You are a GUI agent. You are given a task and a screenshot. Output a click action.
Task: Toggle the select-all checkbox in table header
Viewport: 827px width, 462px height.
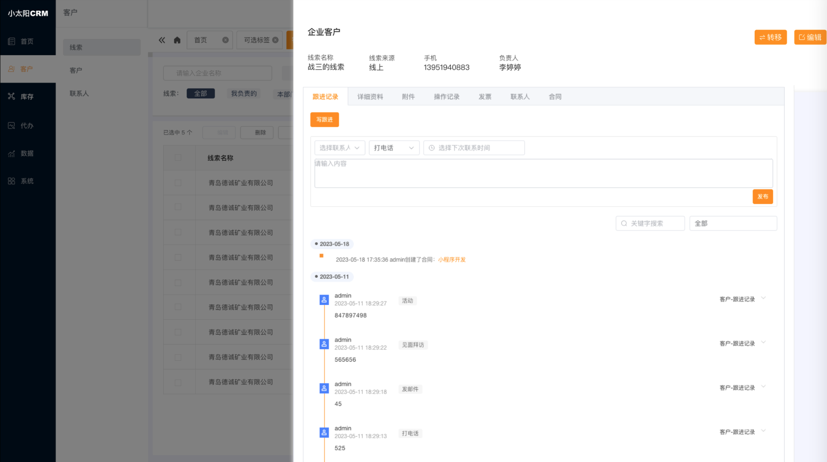point(178,158)
